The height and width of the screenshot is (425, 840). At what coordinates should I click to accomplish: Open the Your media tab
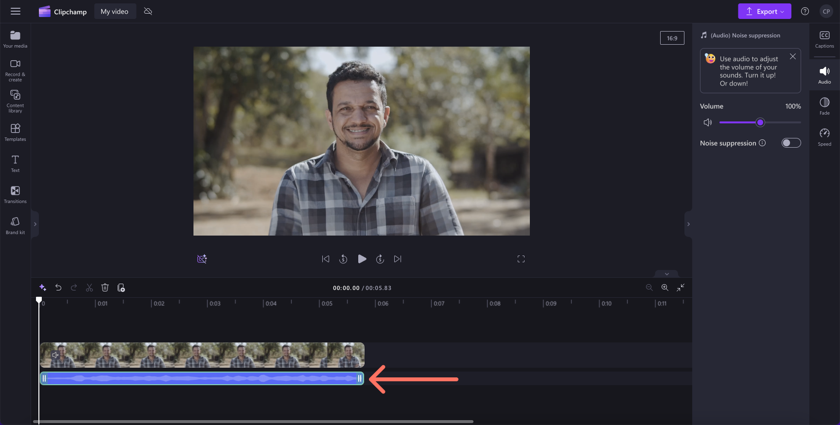15,39
